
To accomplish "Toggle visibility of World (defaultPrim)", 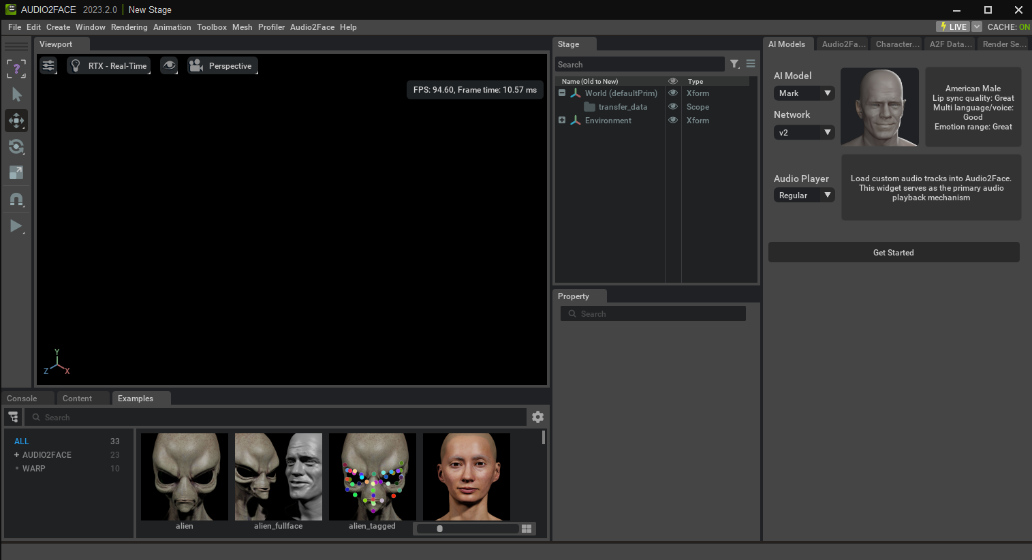I will click(x=673, y=93).
